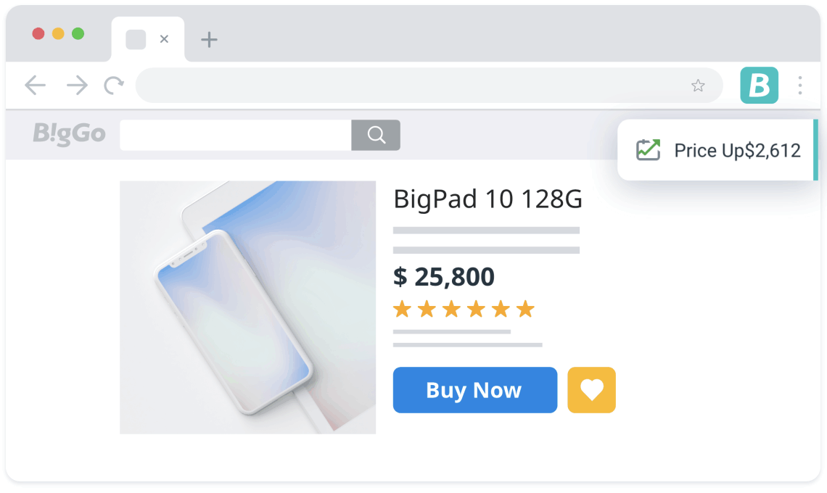Open the Price Up $2,612 notification
The height and width of the screenshot is (493, 827).
pos(717,150)
